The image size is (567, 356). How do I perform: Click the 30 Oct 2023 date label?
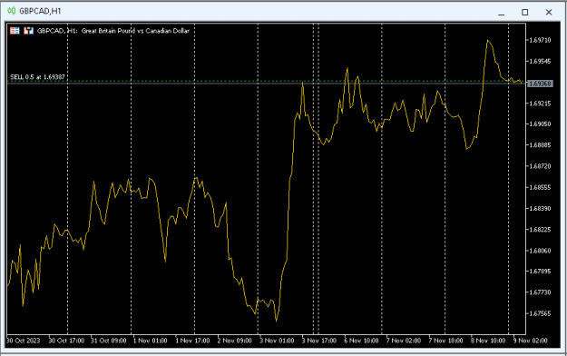24,341
